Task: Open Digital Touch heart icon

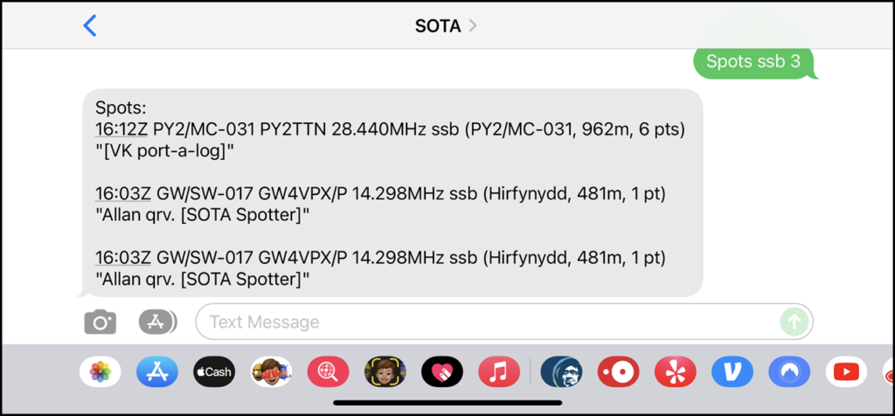Action: point(442,372)
